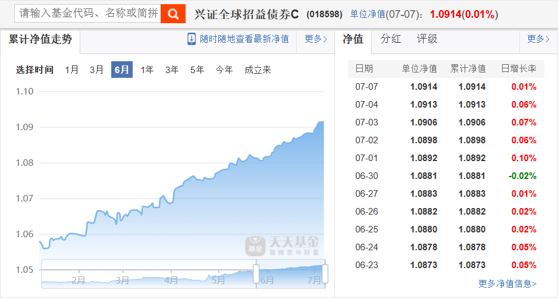Click date cell 06-26
The height and width of the screenshot is (299, 558).
tap(366, 212)
